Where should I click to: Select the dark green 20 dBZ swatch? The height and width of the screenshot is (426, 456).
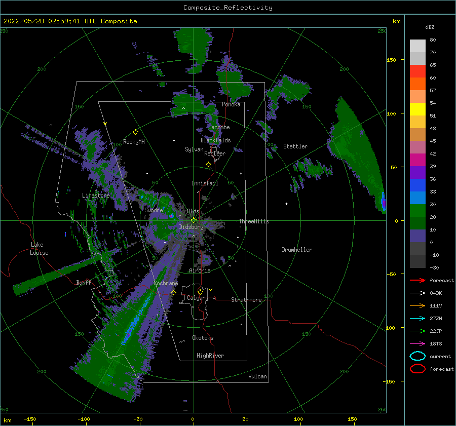(x=417, y=223)
